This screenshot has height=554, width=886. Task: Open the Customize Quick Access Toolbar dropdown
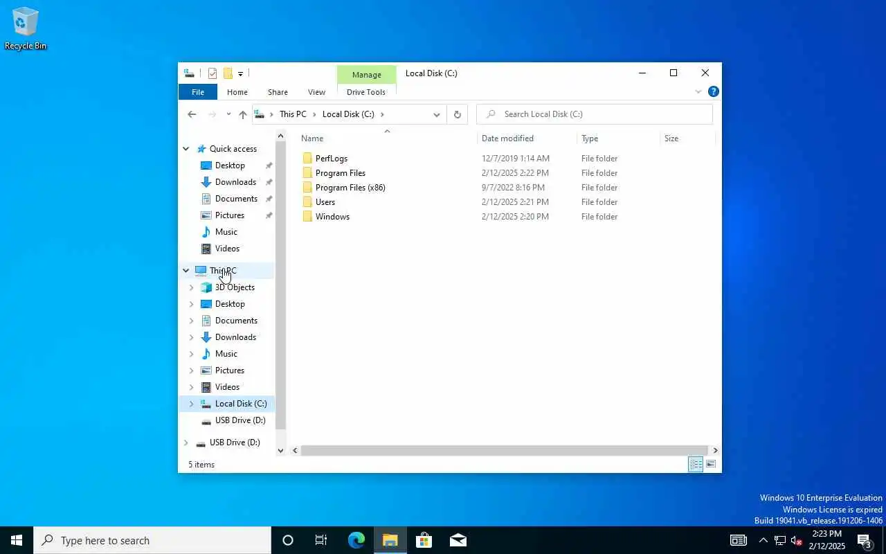coord(240,73)
